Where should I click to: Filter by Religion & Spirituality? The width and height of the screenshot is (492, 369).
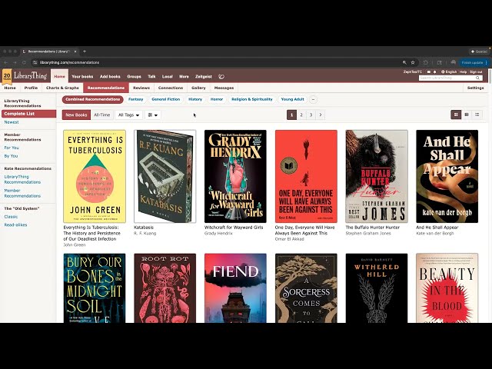(252, 99)
